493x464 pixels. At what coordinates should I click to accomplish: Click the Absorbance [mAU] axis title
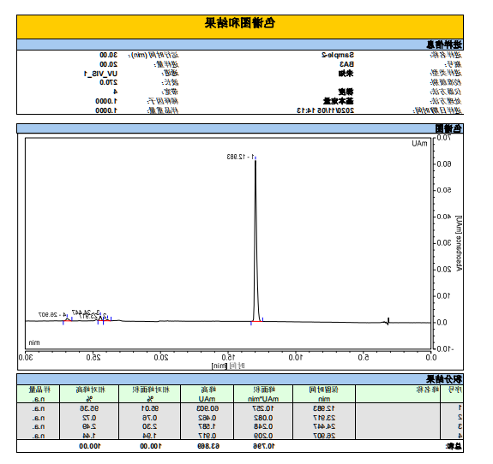pyautogui.click(x=460, y=243)
